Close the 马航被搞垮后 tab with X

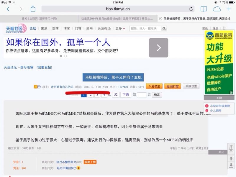[x=161, y=19]
